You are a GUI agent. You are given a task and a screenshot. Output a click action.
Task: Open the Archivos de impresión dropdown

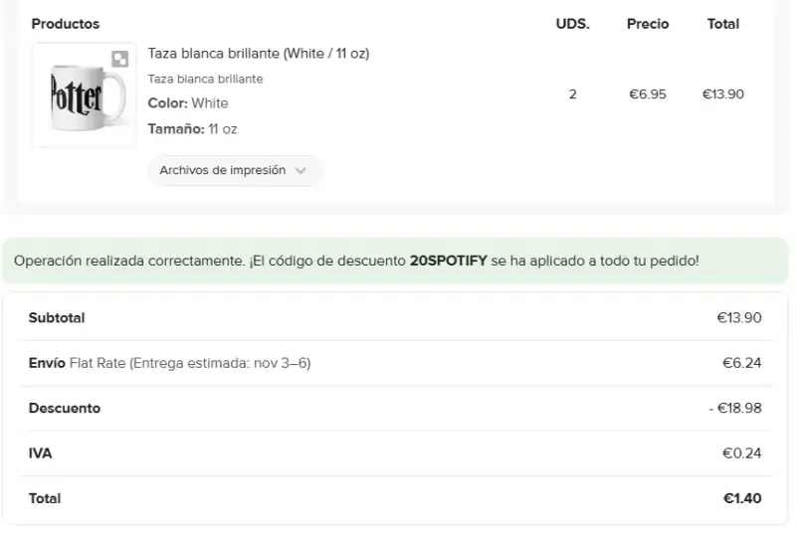pyautogui.click(x=235, y=170)
